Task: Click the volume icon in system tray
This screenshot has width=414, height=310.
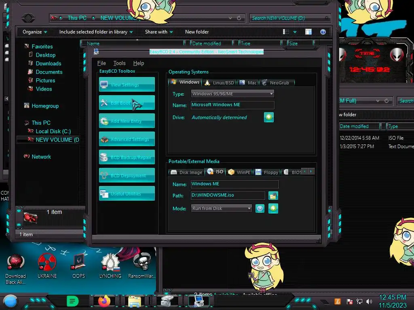Action: 369,301
